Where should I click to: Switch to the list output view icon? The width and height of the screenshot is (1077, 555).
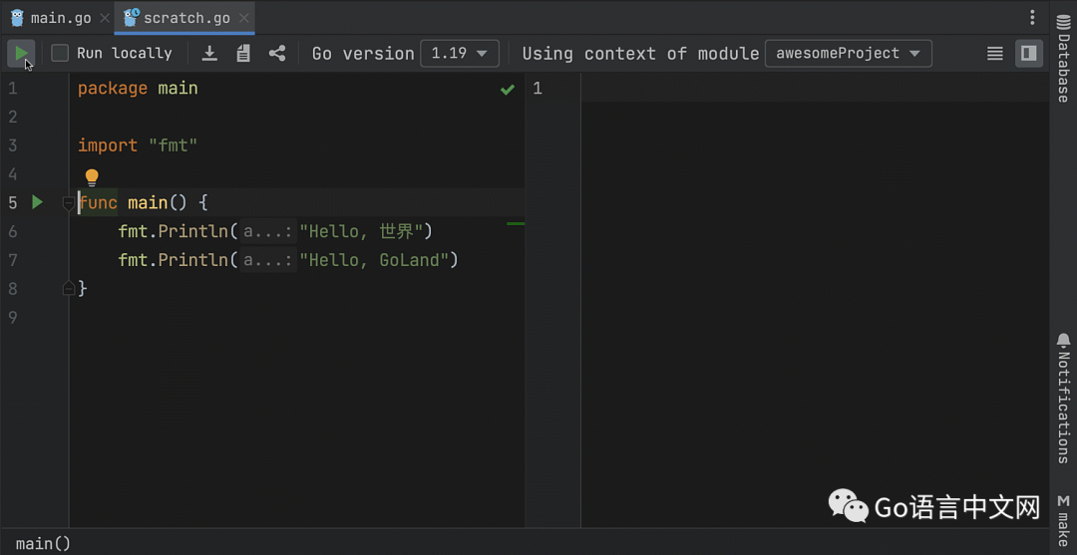[x=994, y=54]
